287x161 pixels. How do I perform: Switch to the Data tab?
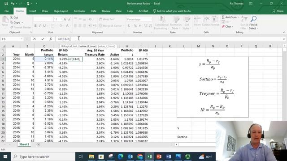coord(93,11)
